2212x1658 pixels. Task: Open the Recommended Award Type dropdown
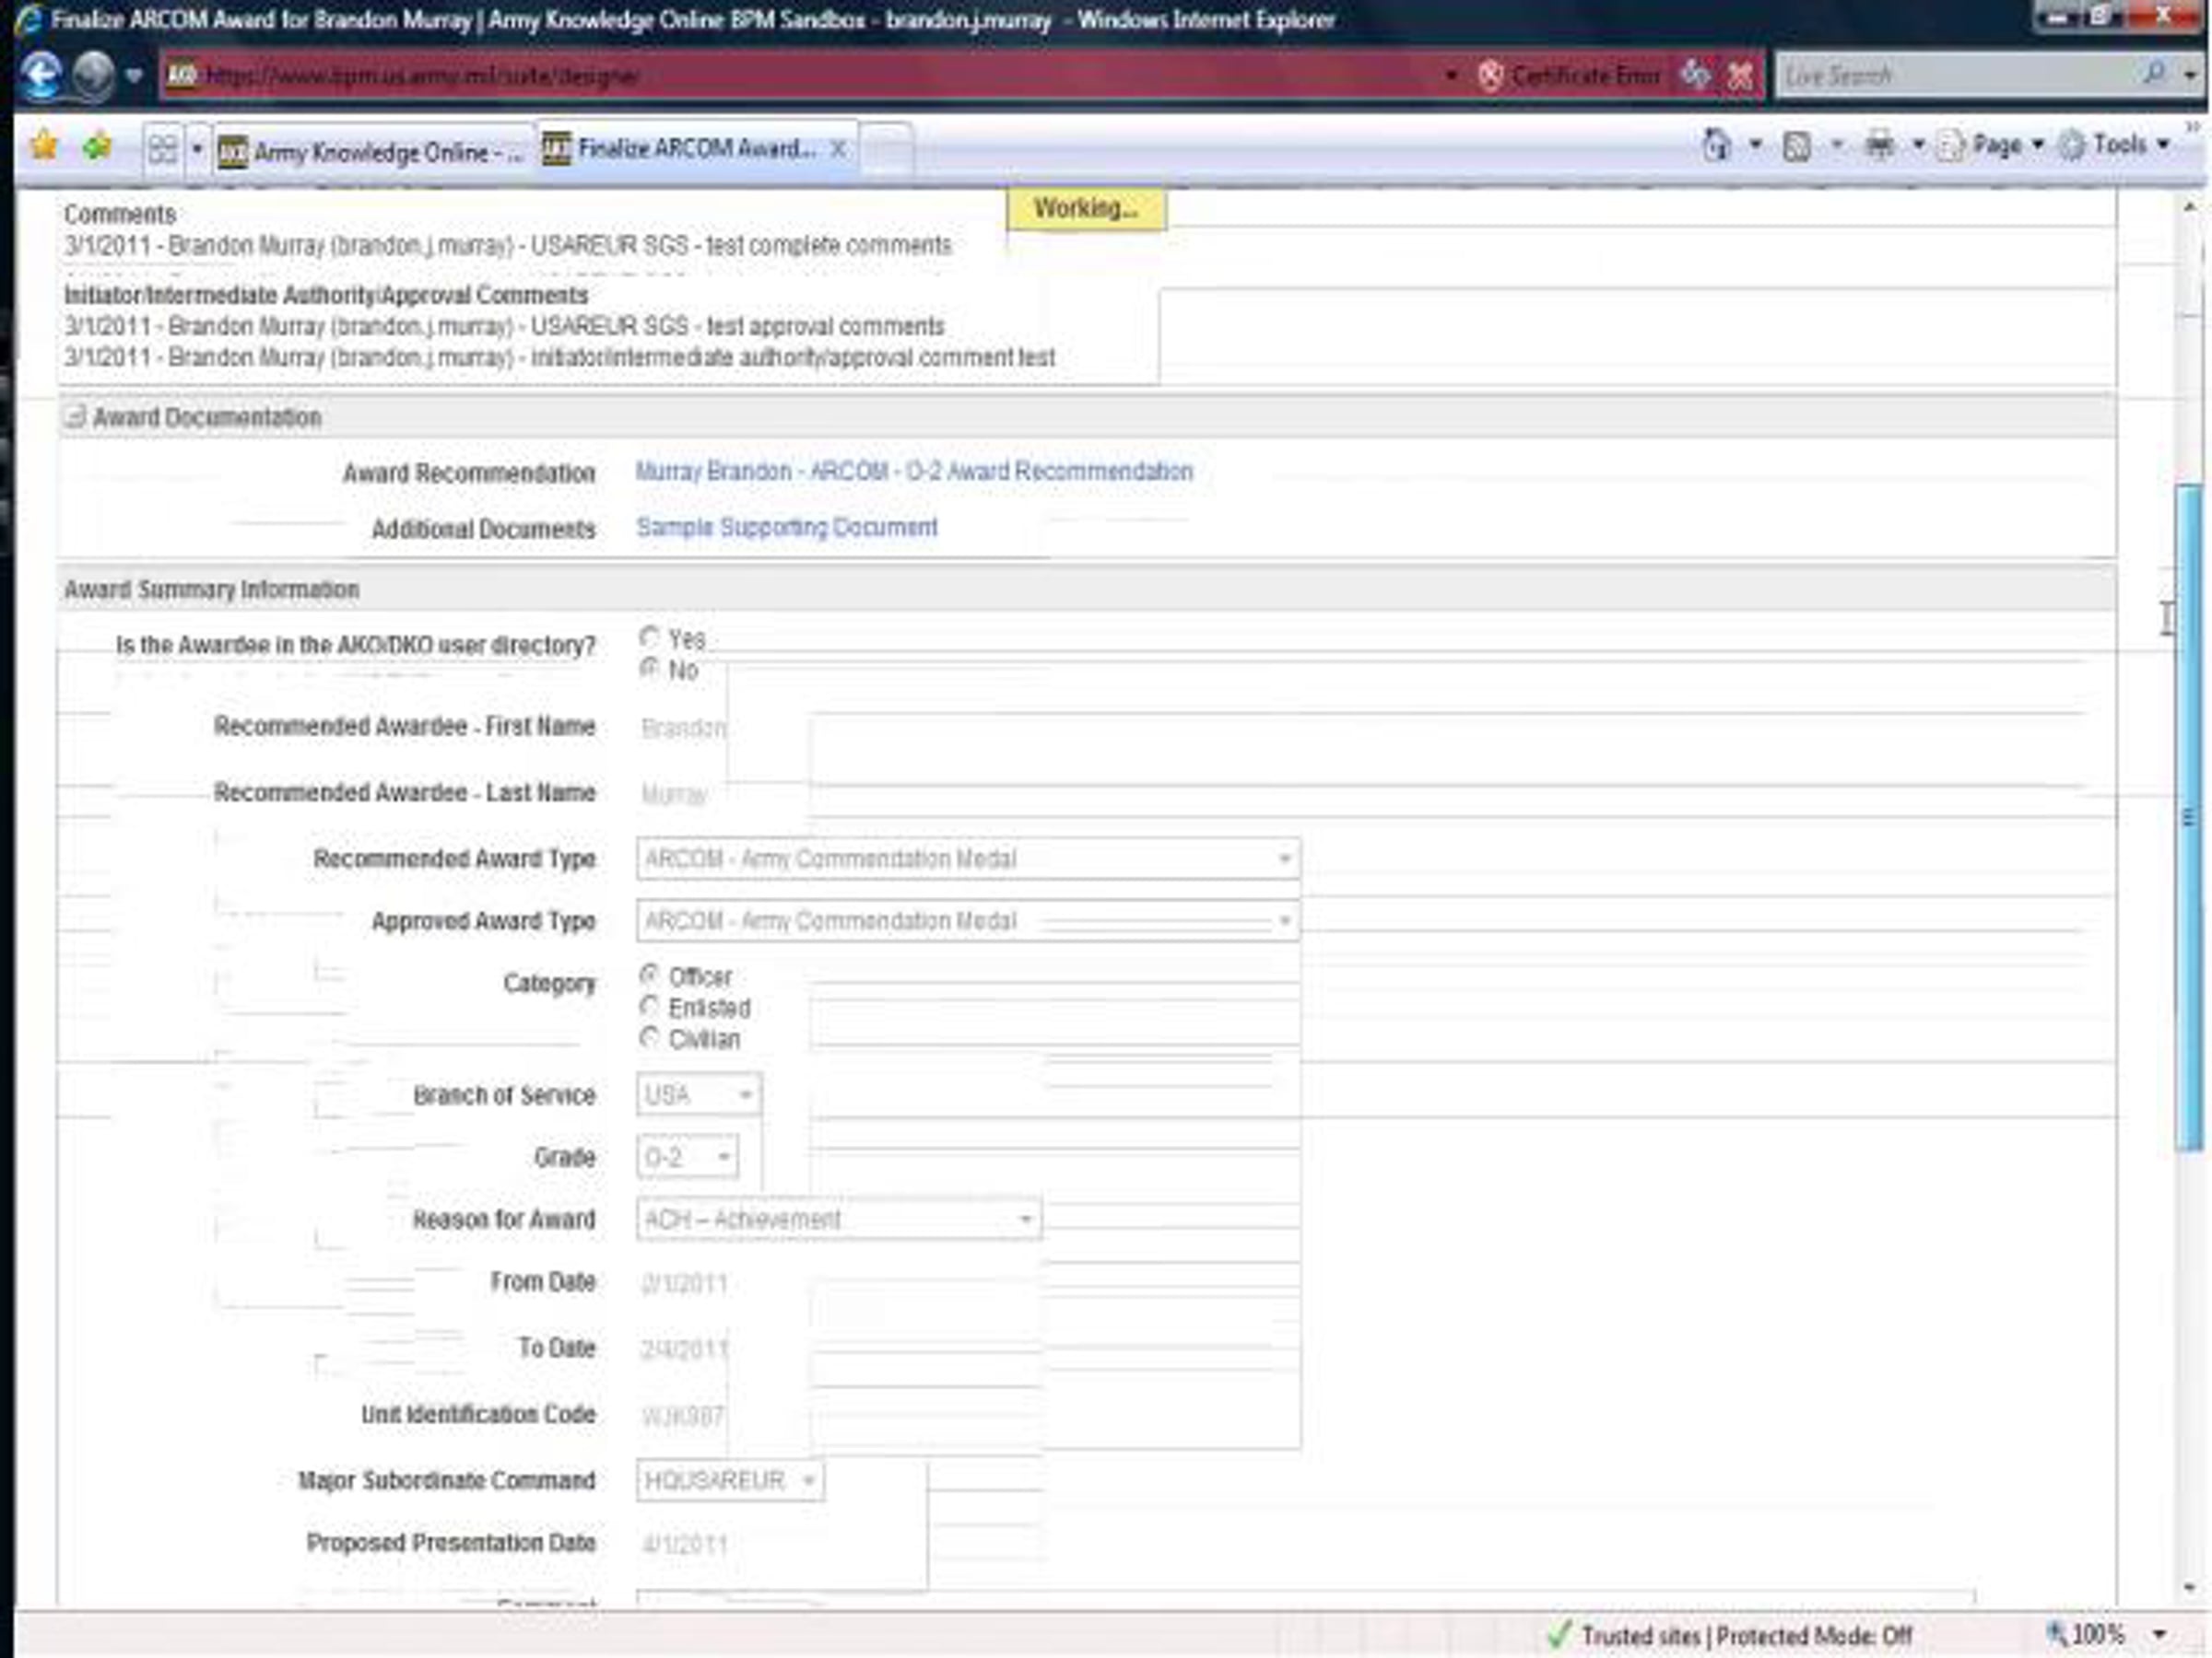pyautogui.click(x=1284, y=858)
